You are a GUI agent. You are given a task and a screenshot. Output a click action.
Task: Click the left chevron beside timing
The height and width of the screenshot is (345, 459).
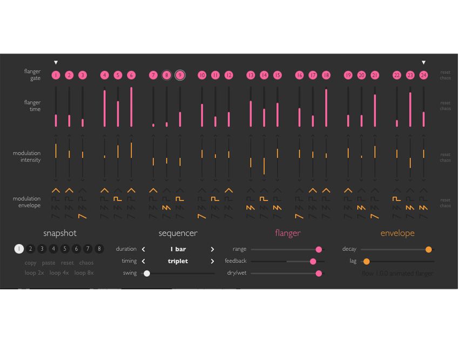144,261
